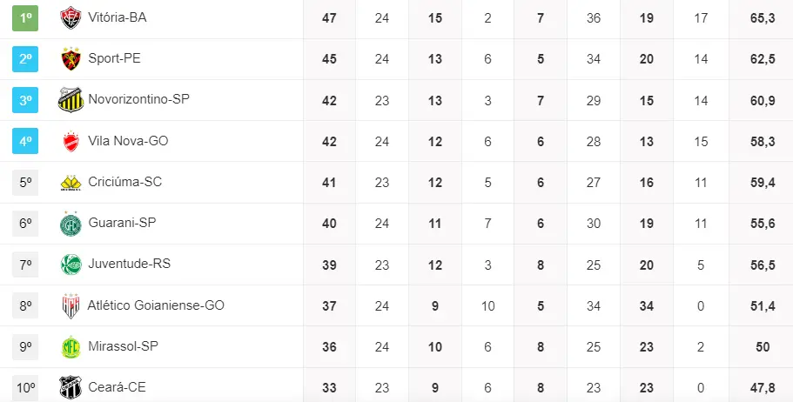793x402 pixels.
Task: Open the Atlético Goianiense-GO team name
Action: pos(156,305)
